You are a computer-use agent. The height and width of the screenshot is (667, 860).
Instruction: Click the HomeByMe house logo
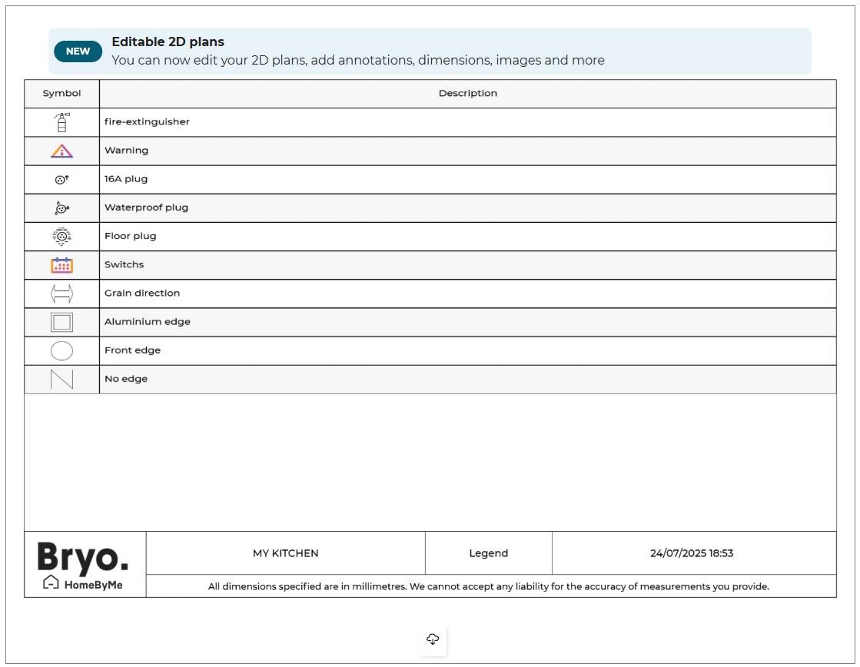[83, 584]
